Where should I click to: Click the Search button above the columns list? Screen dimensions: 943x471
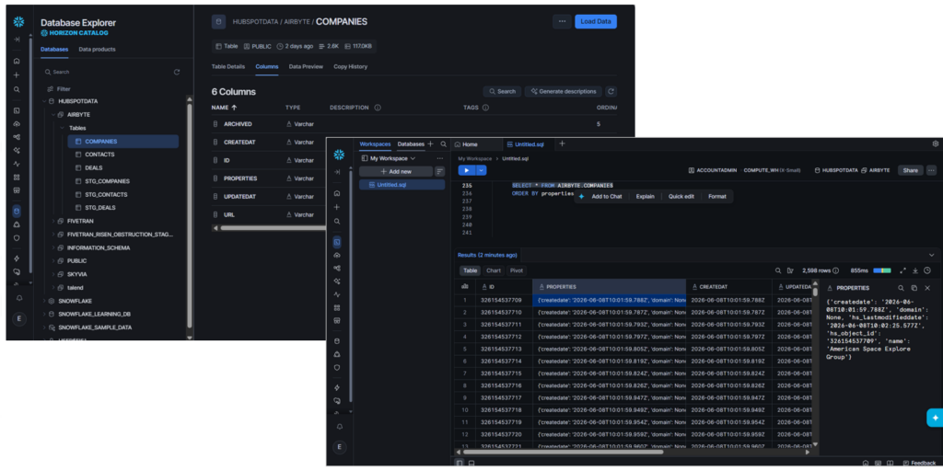[502, 91]
